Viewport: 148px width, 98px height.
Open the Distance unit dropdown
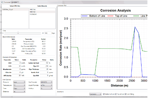click(x=19, y=91)
